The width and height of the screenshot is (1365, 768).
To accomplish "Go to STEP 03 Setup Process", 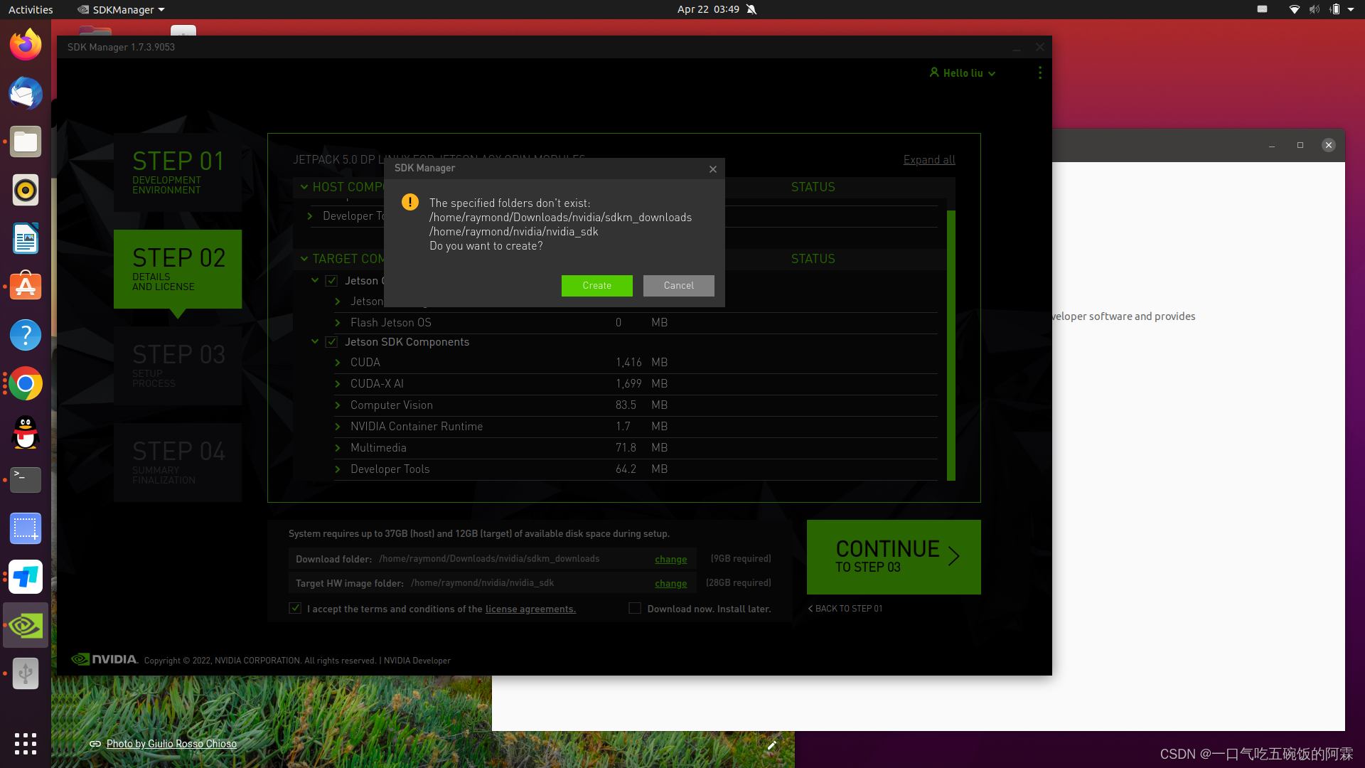I will 178,366.
